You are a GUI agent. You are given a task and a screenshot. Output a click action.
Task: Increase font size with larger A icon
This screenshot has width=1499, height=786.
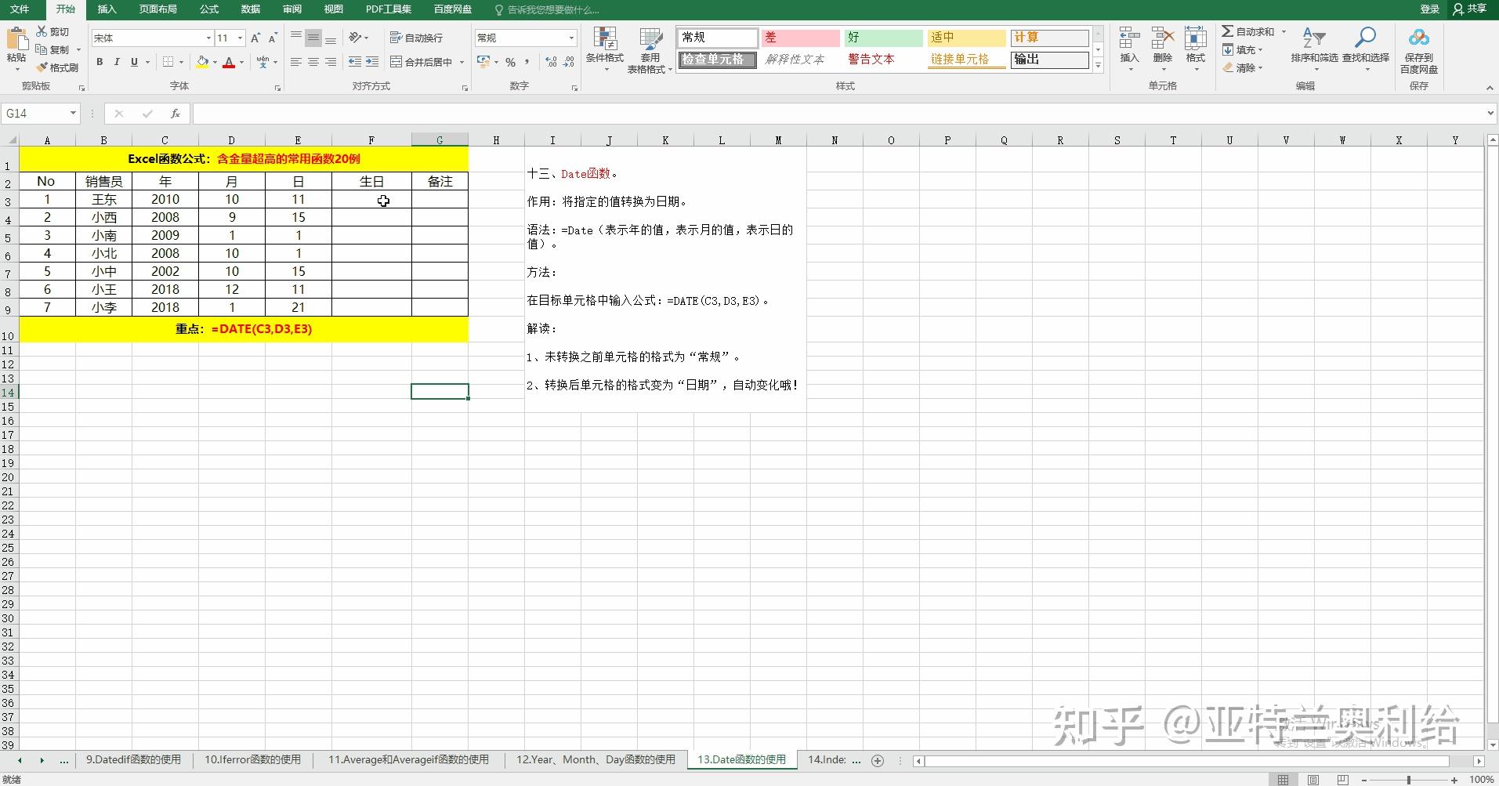pyautogui.click(x=255, y=38)
